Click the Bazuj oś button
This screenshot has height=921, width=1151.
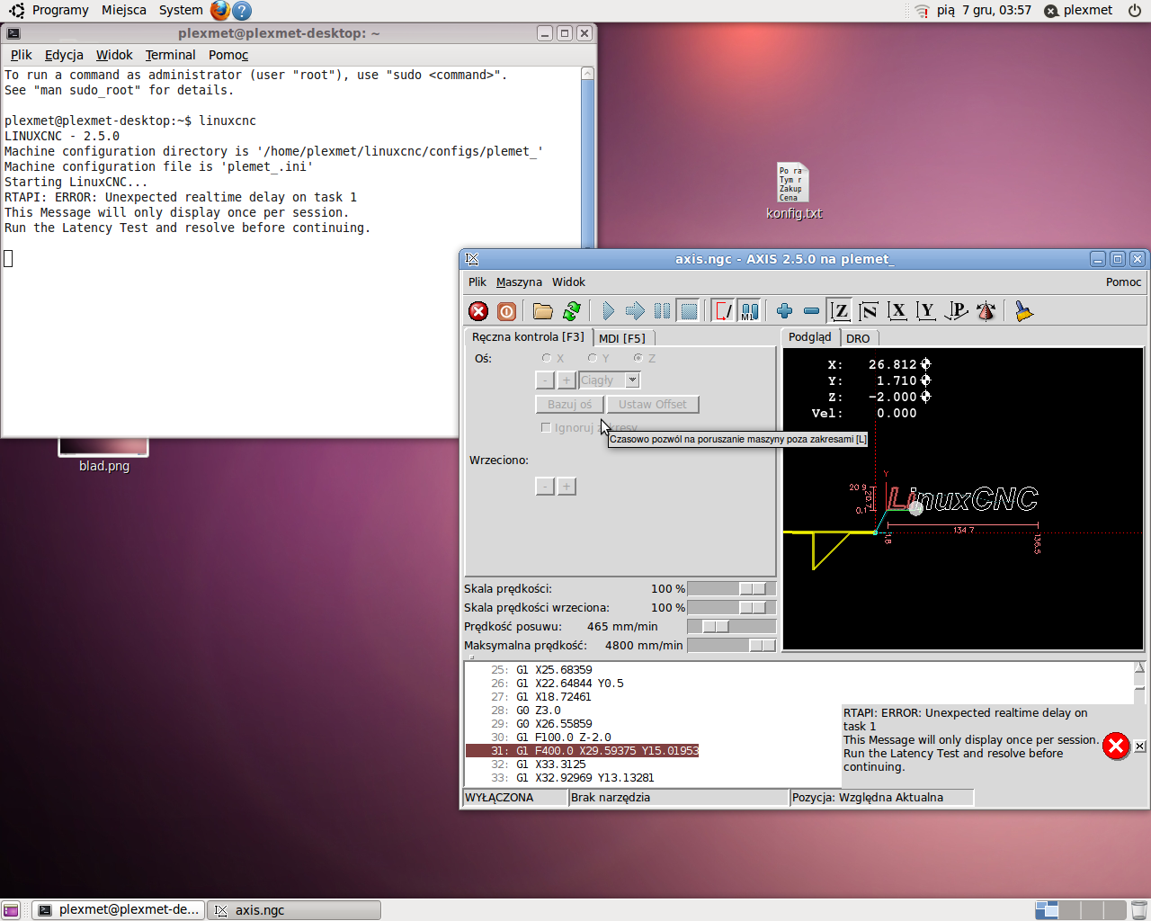pyautogui.click(x=570, y=405)
